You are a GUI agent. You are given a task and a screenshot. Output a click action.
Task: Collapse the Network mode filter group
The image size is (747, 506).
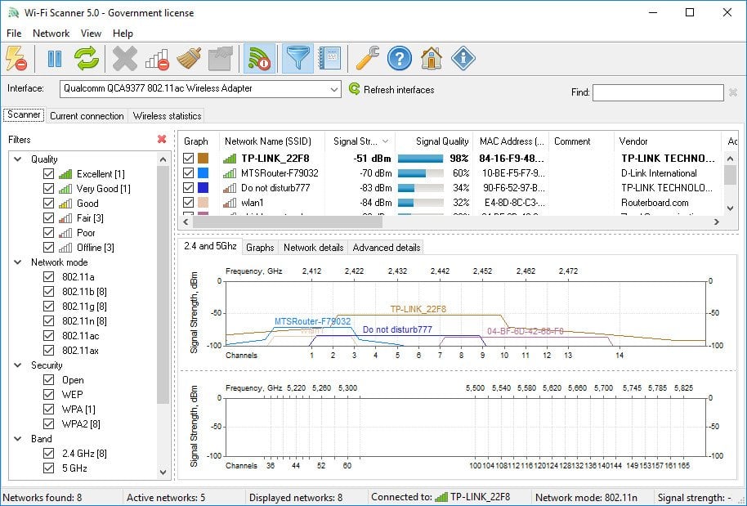pyautogui.click(x=18, y=262)
